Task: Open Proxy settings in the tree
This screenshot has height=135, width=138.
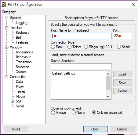Action: pos(20,87)
